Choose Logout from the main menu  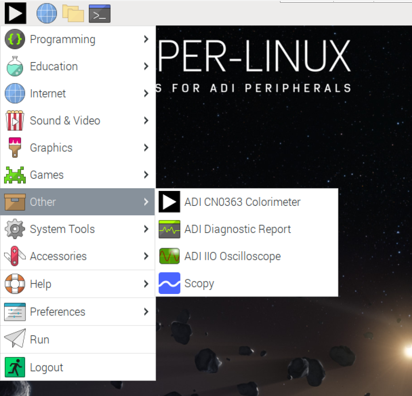click(x=78, y=367)
